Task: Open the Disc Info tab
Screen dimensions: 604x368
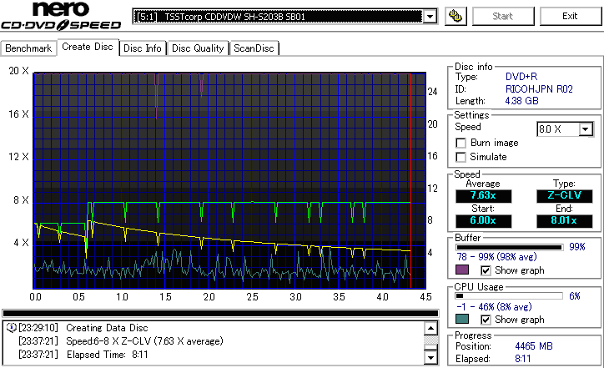Action: [142, 48]
